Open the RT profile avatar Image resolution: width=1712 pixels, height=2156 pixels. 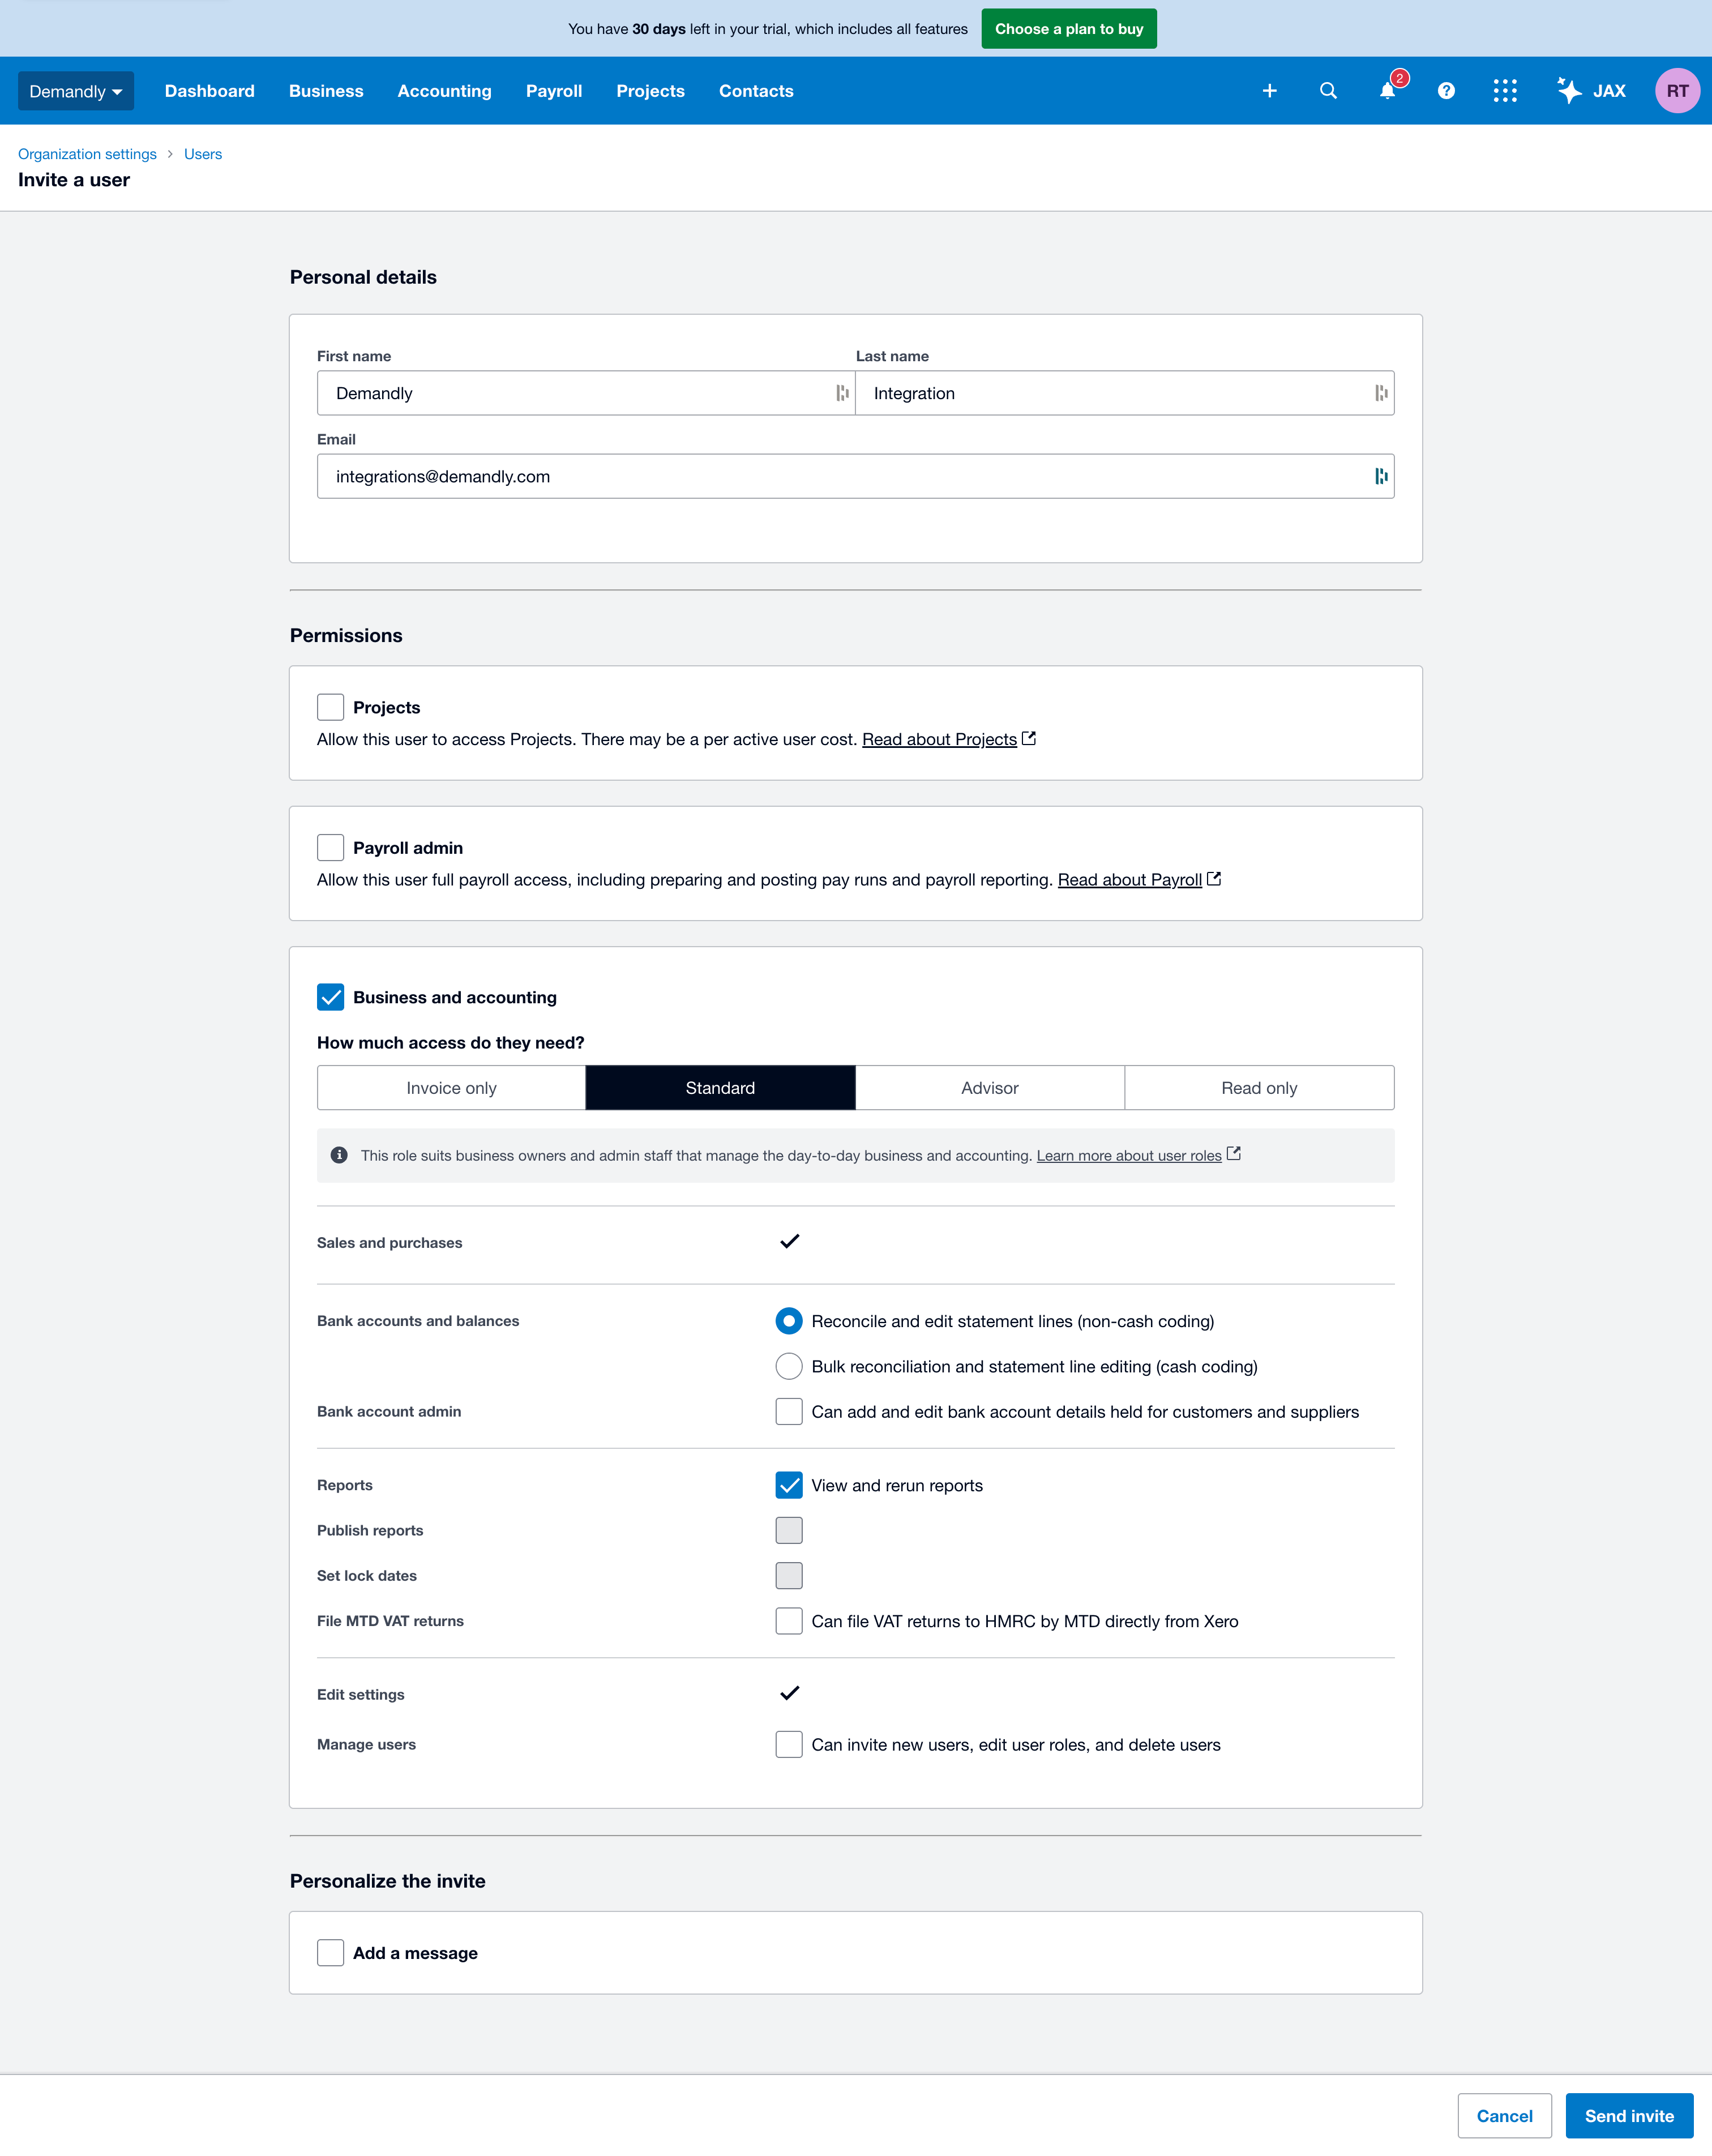[1678, 90]
